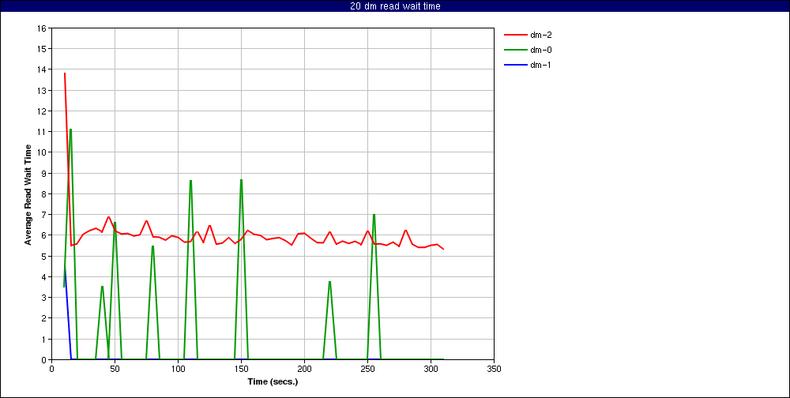Click the 250 tick on the time axis
This screenshot has height=398, width=790.
[x=367, y=369]
